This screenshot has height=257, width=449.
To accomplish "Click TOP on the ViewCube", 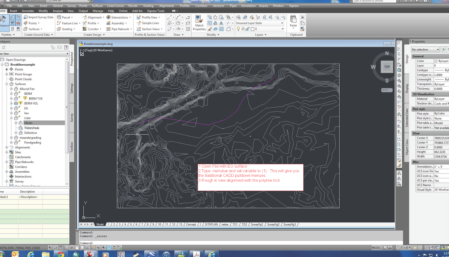I will click(387, 67).
